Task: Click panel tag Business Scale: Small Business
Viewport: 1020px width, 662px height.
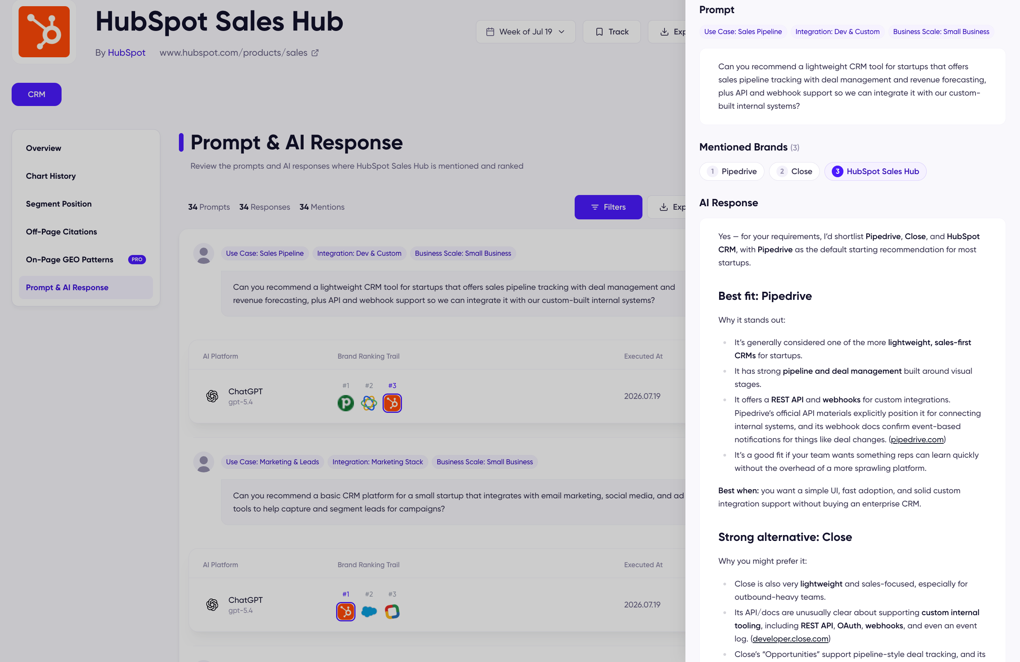Action: 941,32
